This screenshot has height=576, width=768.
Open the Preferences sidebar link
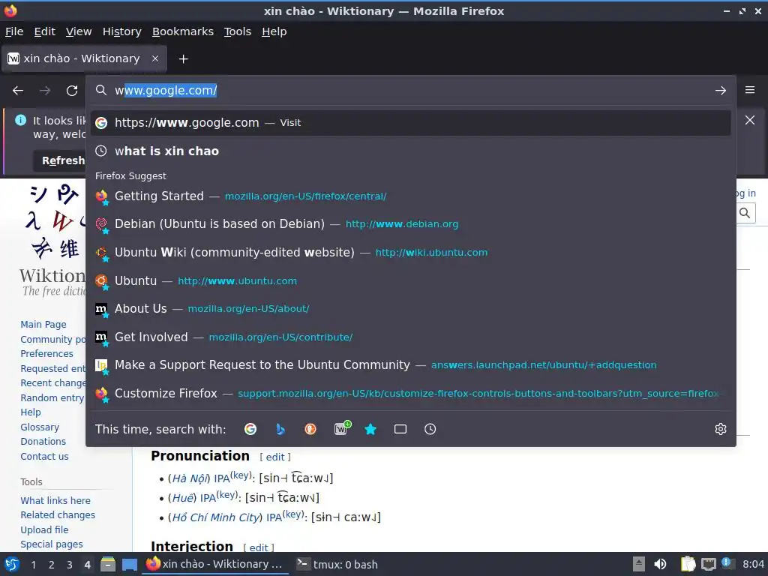[x=46, y=354]
